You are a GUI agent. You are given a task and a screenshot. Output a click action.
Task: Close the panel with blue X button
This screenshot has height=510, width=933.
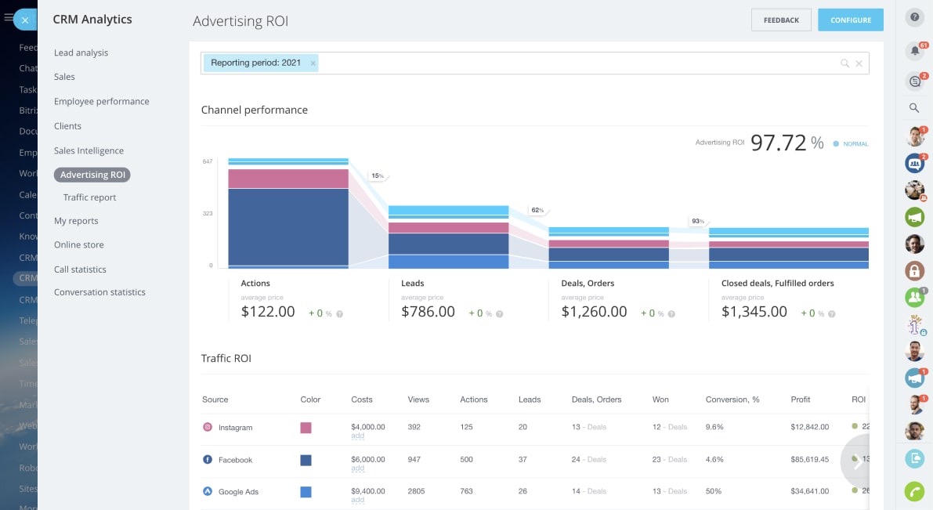(25, 20)
